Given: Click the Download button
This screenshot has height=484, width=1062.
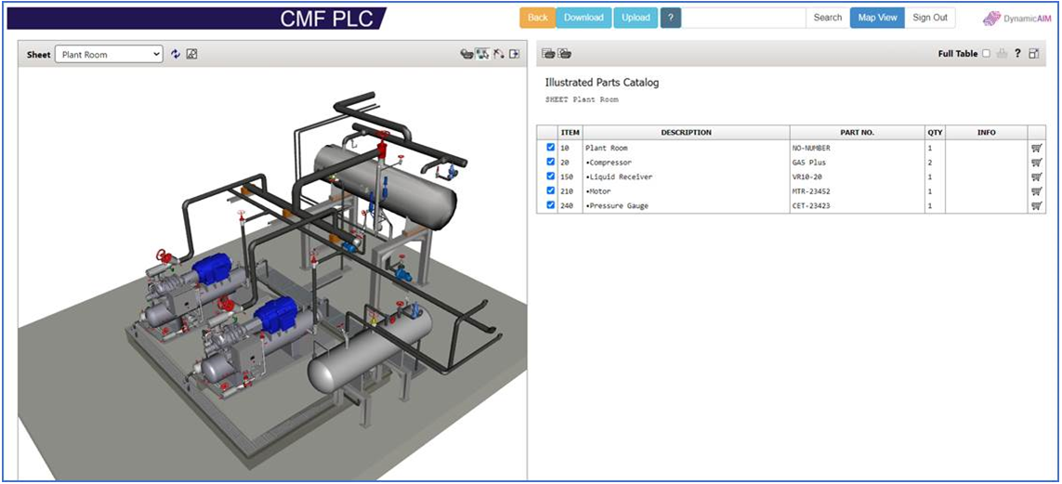Looking at the screenshot, I should coord(583,18).
